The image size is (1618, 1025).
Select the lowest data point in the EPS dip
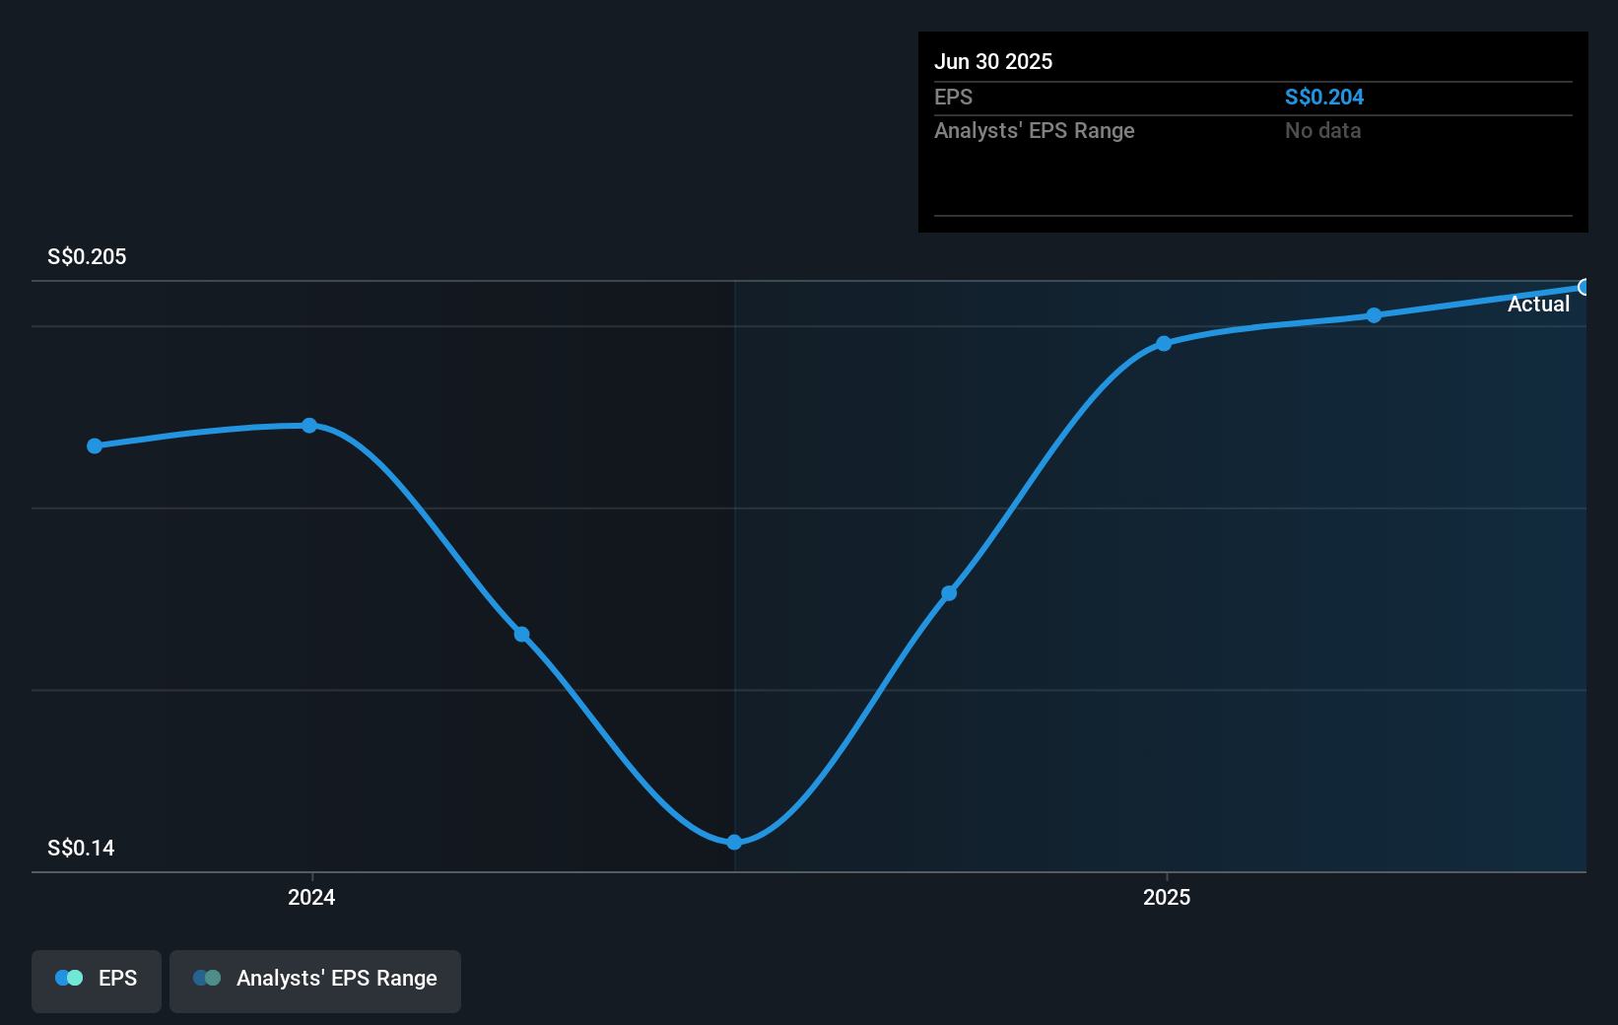coord(734,842)
